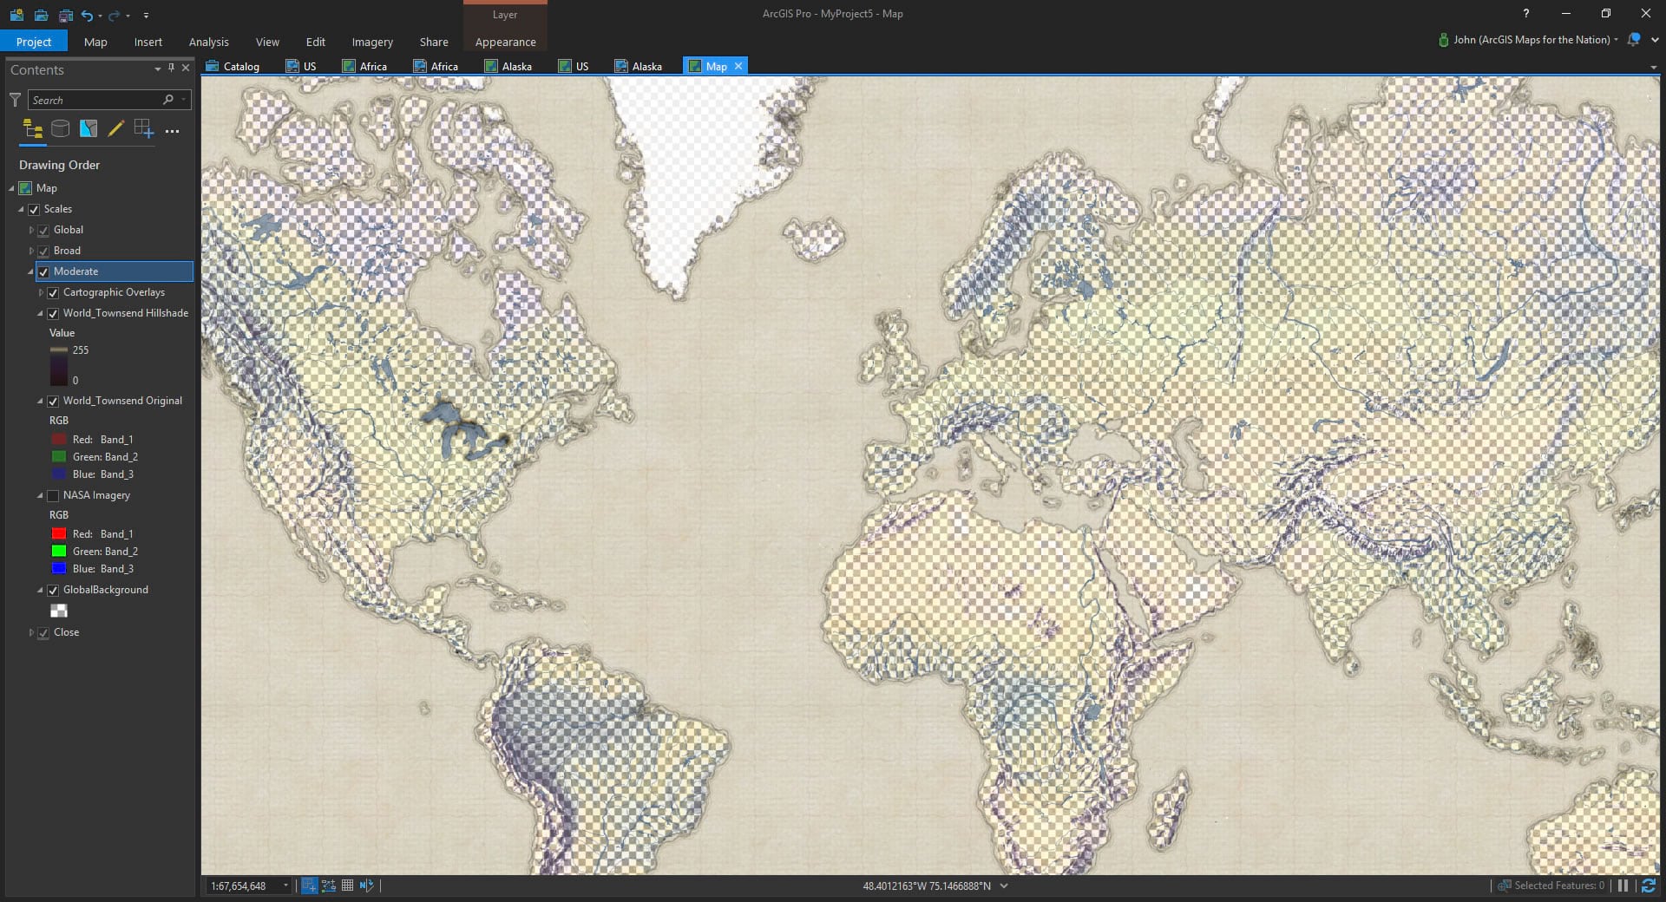This screenshot has width=1666, height=902.
Task: Open notifications bell icon
Action: coord(1634,40)
